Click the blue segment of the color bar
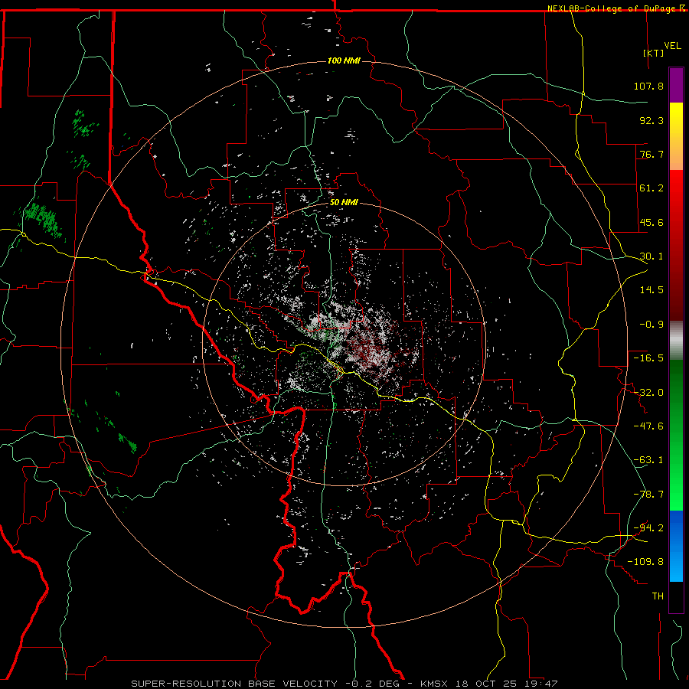Screen dimensions: 689x689 (x=676, y=546)
